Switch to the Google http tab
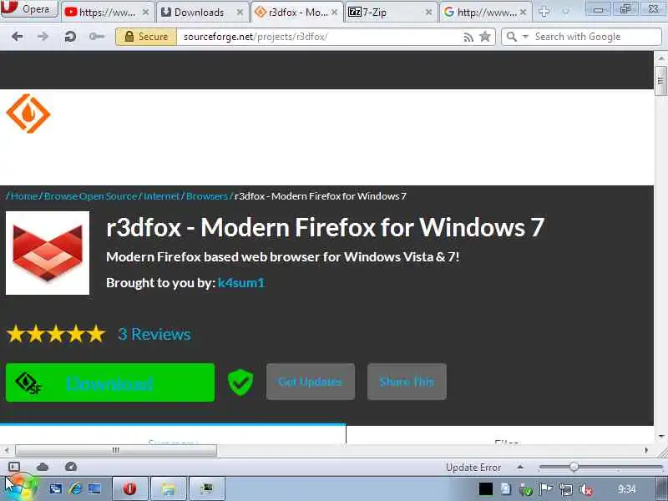 [x=486, y=13]
